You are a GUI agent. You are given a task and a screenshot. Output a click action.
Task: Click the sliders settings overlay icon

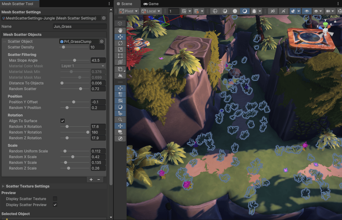click(120, 94)
